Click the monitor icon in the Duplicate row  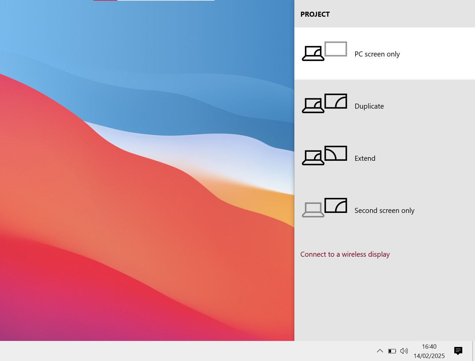coord(336,101)
